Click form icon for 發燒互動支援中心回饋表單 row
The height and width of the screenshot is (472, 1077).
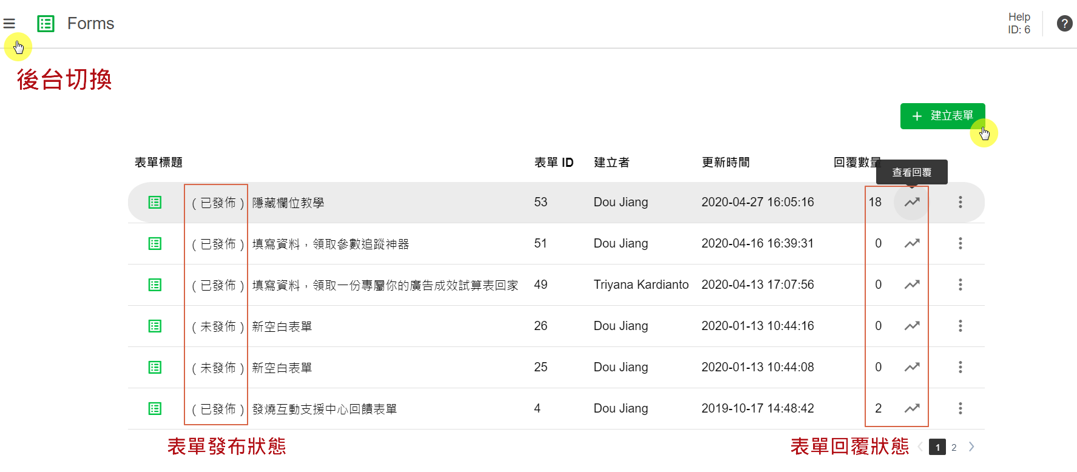155,408
